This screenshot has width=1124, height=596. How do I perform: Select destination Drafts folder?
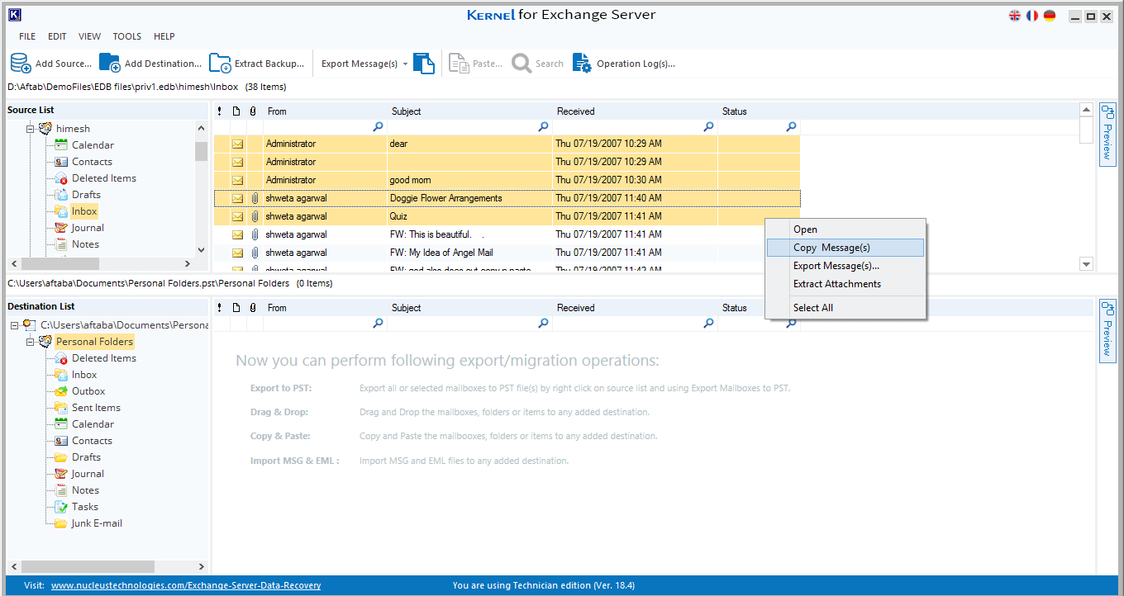tap(86, 457)
